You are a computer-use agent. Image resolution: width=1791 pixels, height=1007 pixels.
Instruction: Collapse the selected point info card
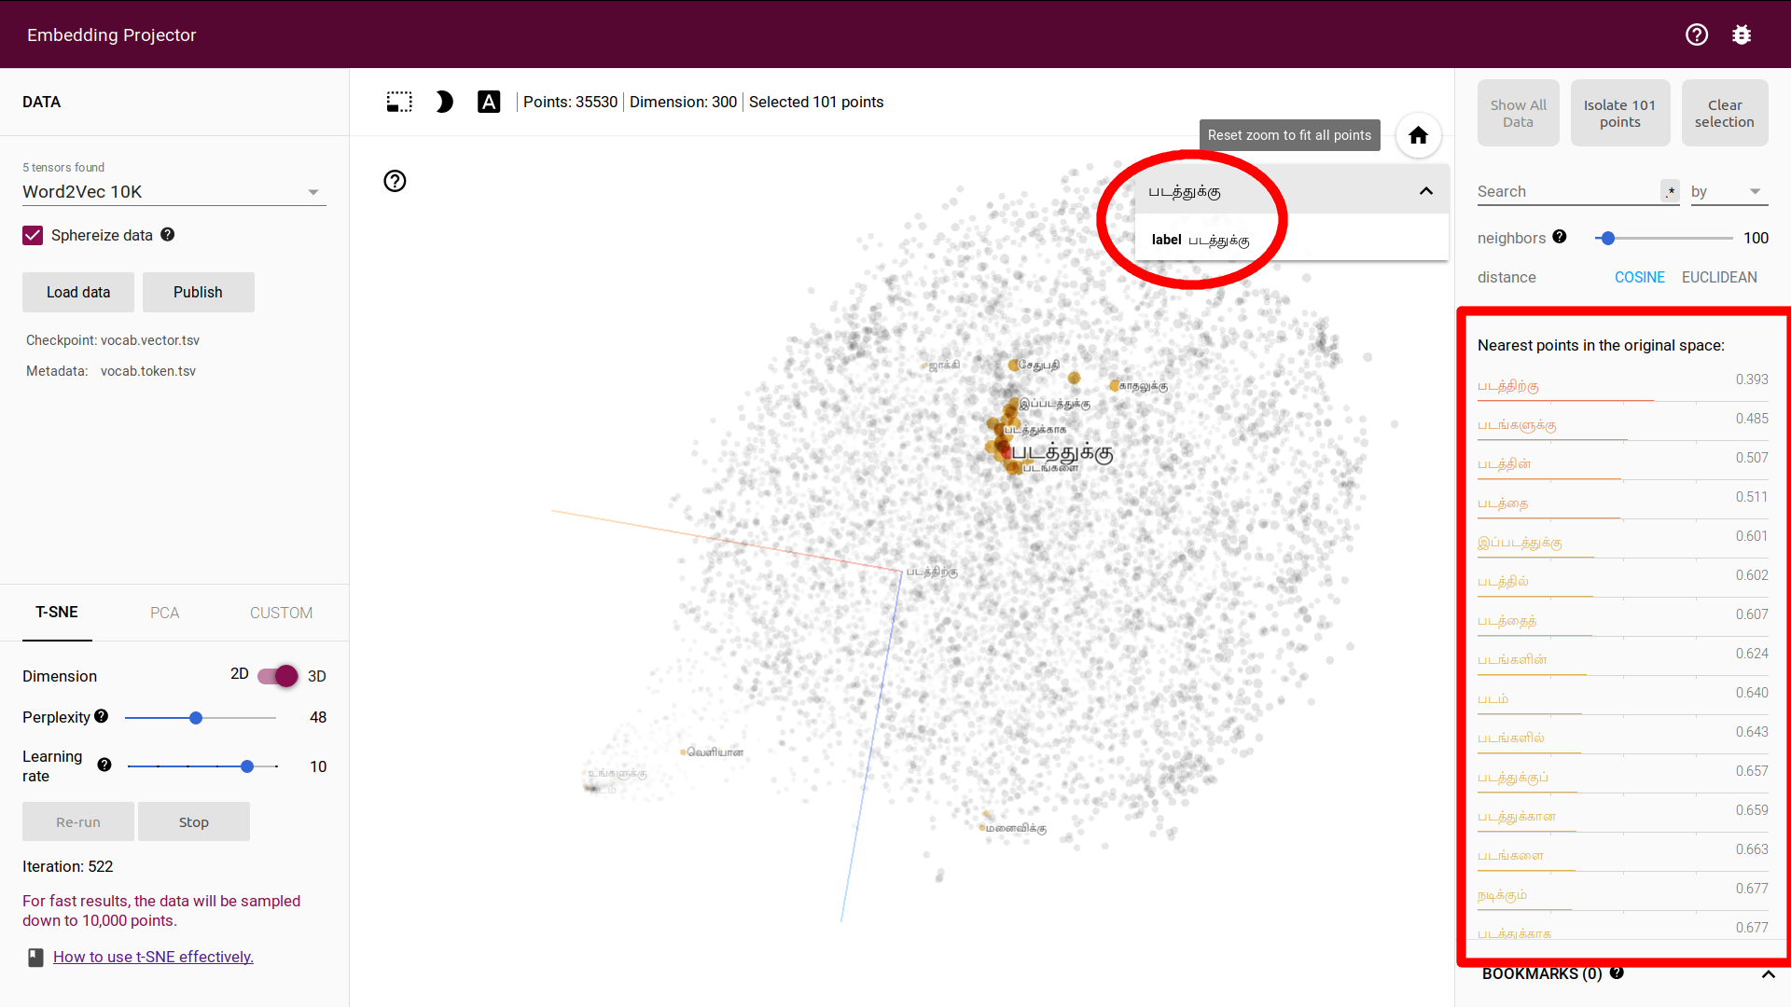tap(1425, 191)
